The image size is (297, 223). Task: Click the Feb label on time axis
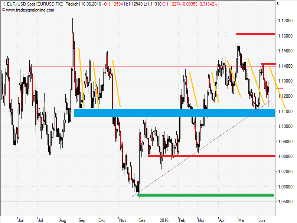(x=182, y=220)
